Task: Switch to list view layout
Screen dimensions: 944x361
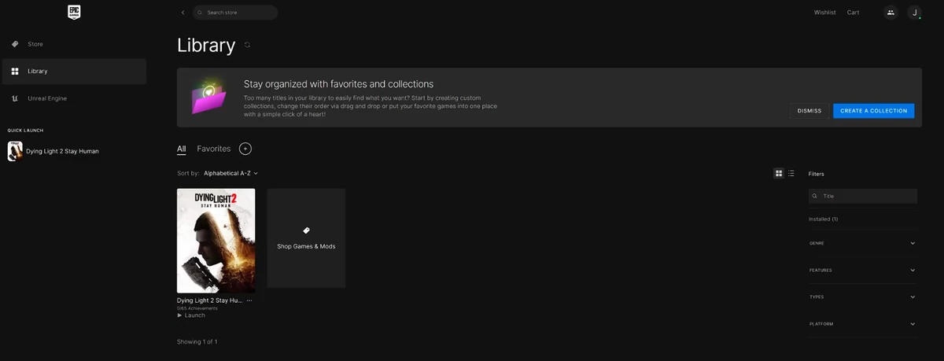Action: tap(791, 173)
